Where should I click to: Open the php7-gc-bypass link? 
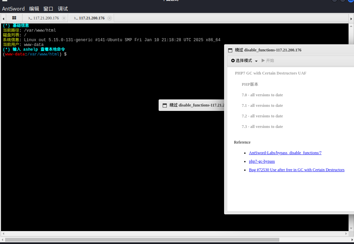(x=262, y=161)
